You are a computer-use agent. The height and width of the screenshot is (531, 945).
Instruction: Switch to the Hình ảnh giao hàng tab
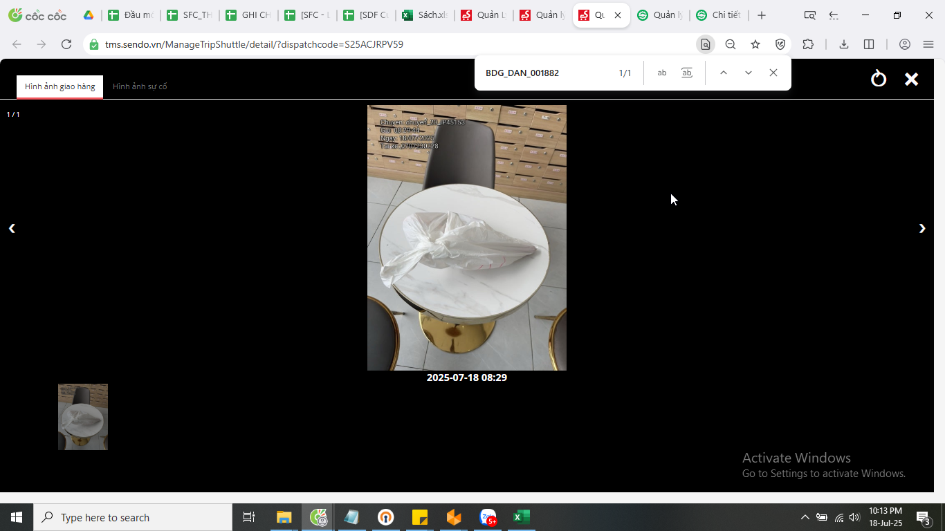tap(60, 86)
